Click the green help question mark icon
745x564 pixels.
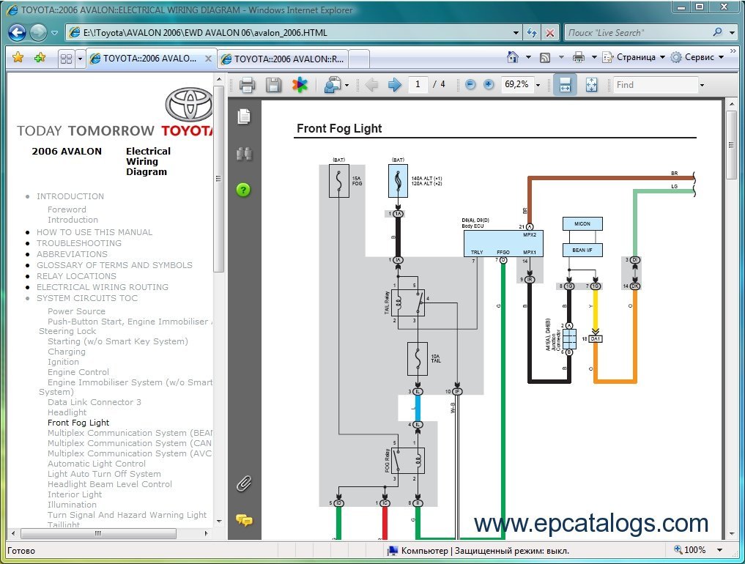tap(243, 190)
